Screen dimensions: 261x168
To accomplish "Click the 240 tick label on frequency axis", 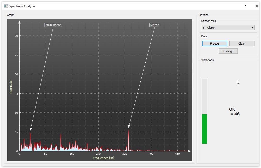I will pyautogui.click(x=98, y=154).
